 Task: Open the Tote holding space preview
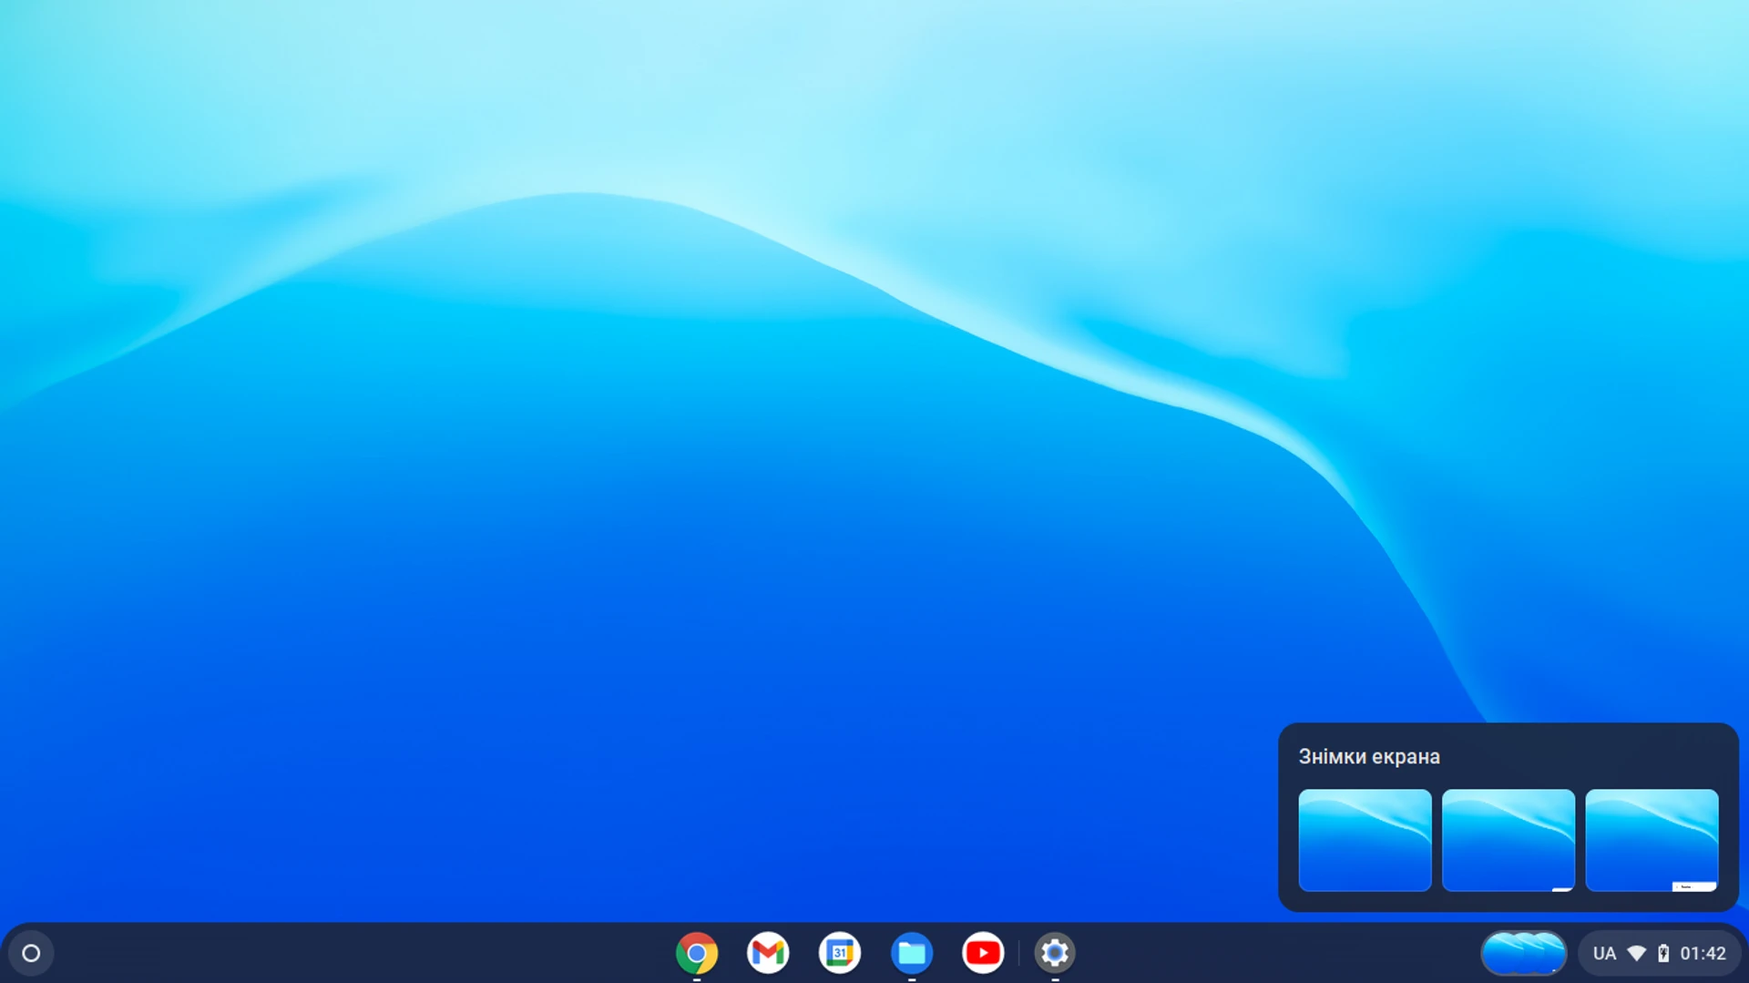click(x=1524, y=952)
